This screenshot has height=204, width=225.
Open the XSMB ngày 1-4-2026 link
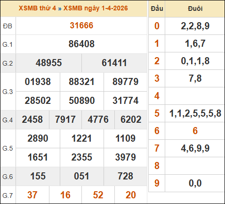point(96,8)
